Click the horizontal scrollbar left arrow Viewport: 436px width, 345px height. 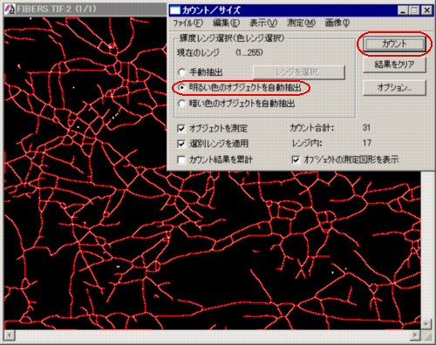click(9, 335)
